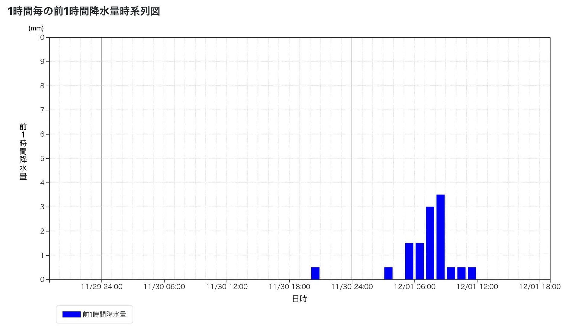Click the vertical axis title 前1時間降水量
The image size is (565, 328).
click(23, 151)
